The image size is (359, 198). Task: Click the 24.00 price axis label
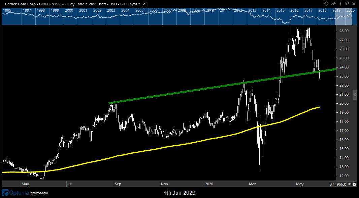click(344, 67)
